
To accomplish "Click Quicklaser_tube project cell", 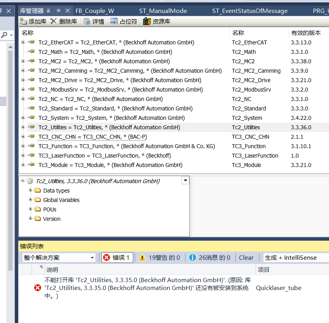I will [278, 288].
